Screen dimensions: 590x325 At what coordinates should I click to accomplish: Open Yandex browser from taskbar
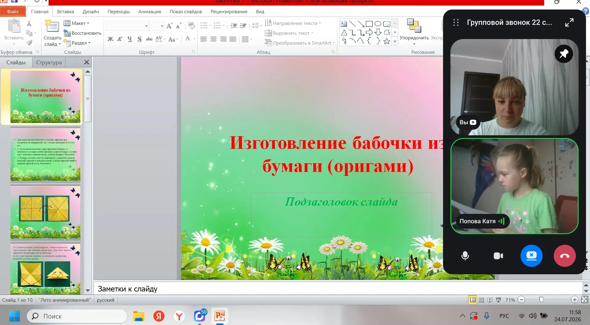179,316
